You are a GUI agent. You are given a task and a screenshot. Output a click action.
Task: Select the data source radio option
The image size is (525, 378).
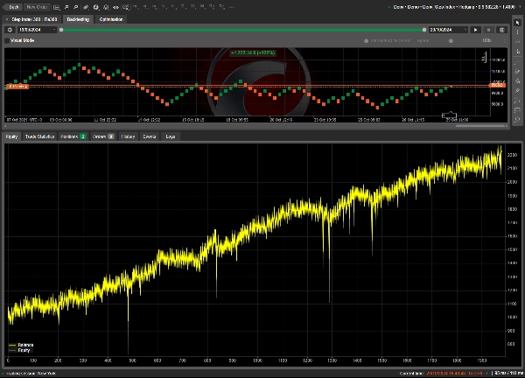[x=367, y=41]
